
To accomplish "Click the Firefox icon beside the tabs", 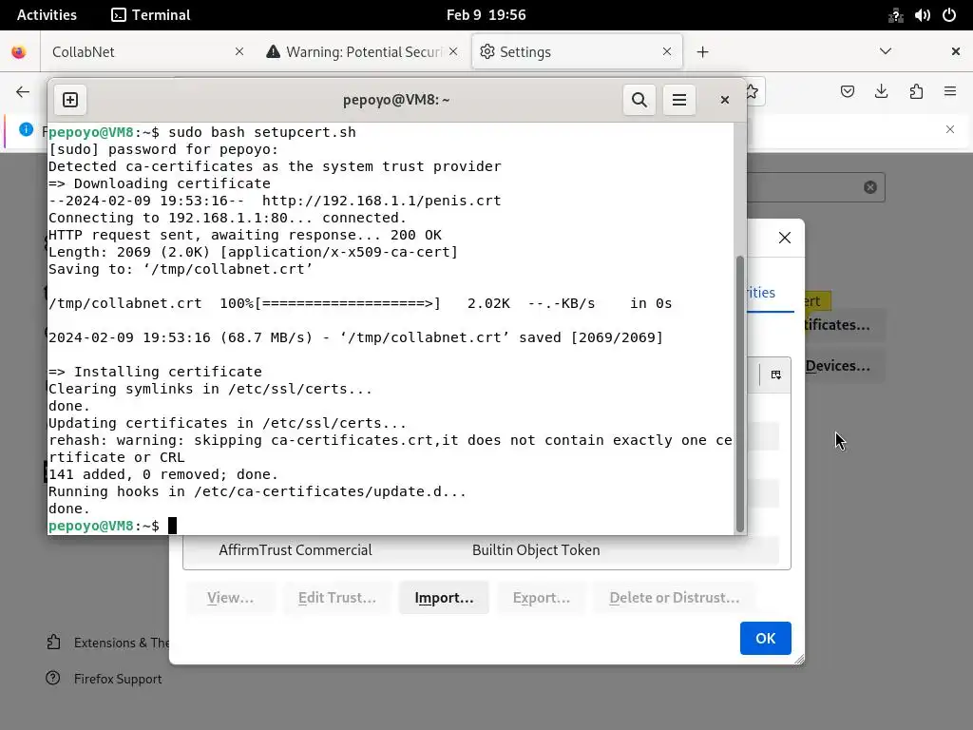I will point(19,52).
